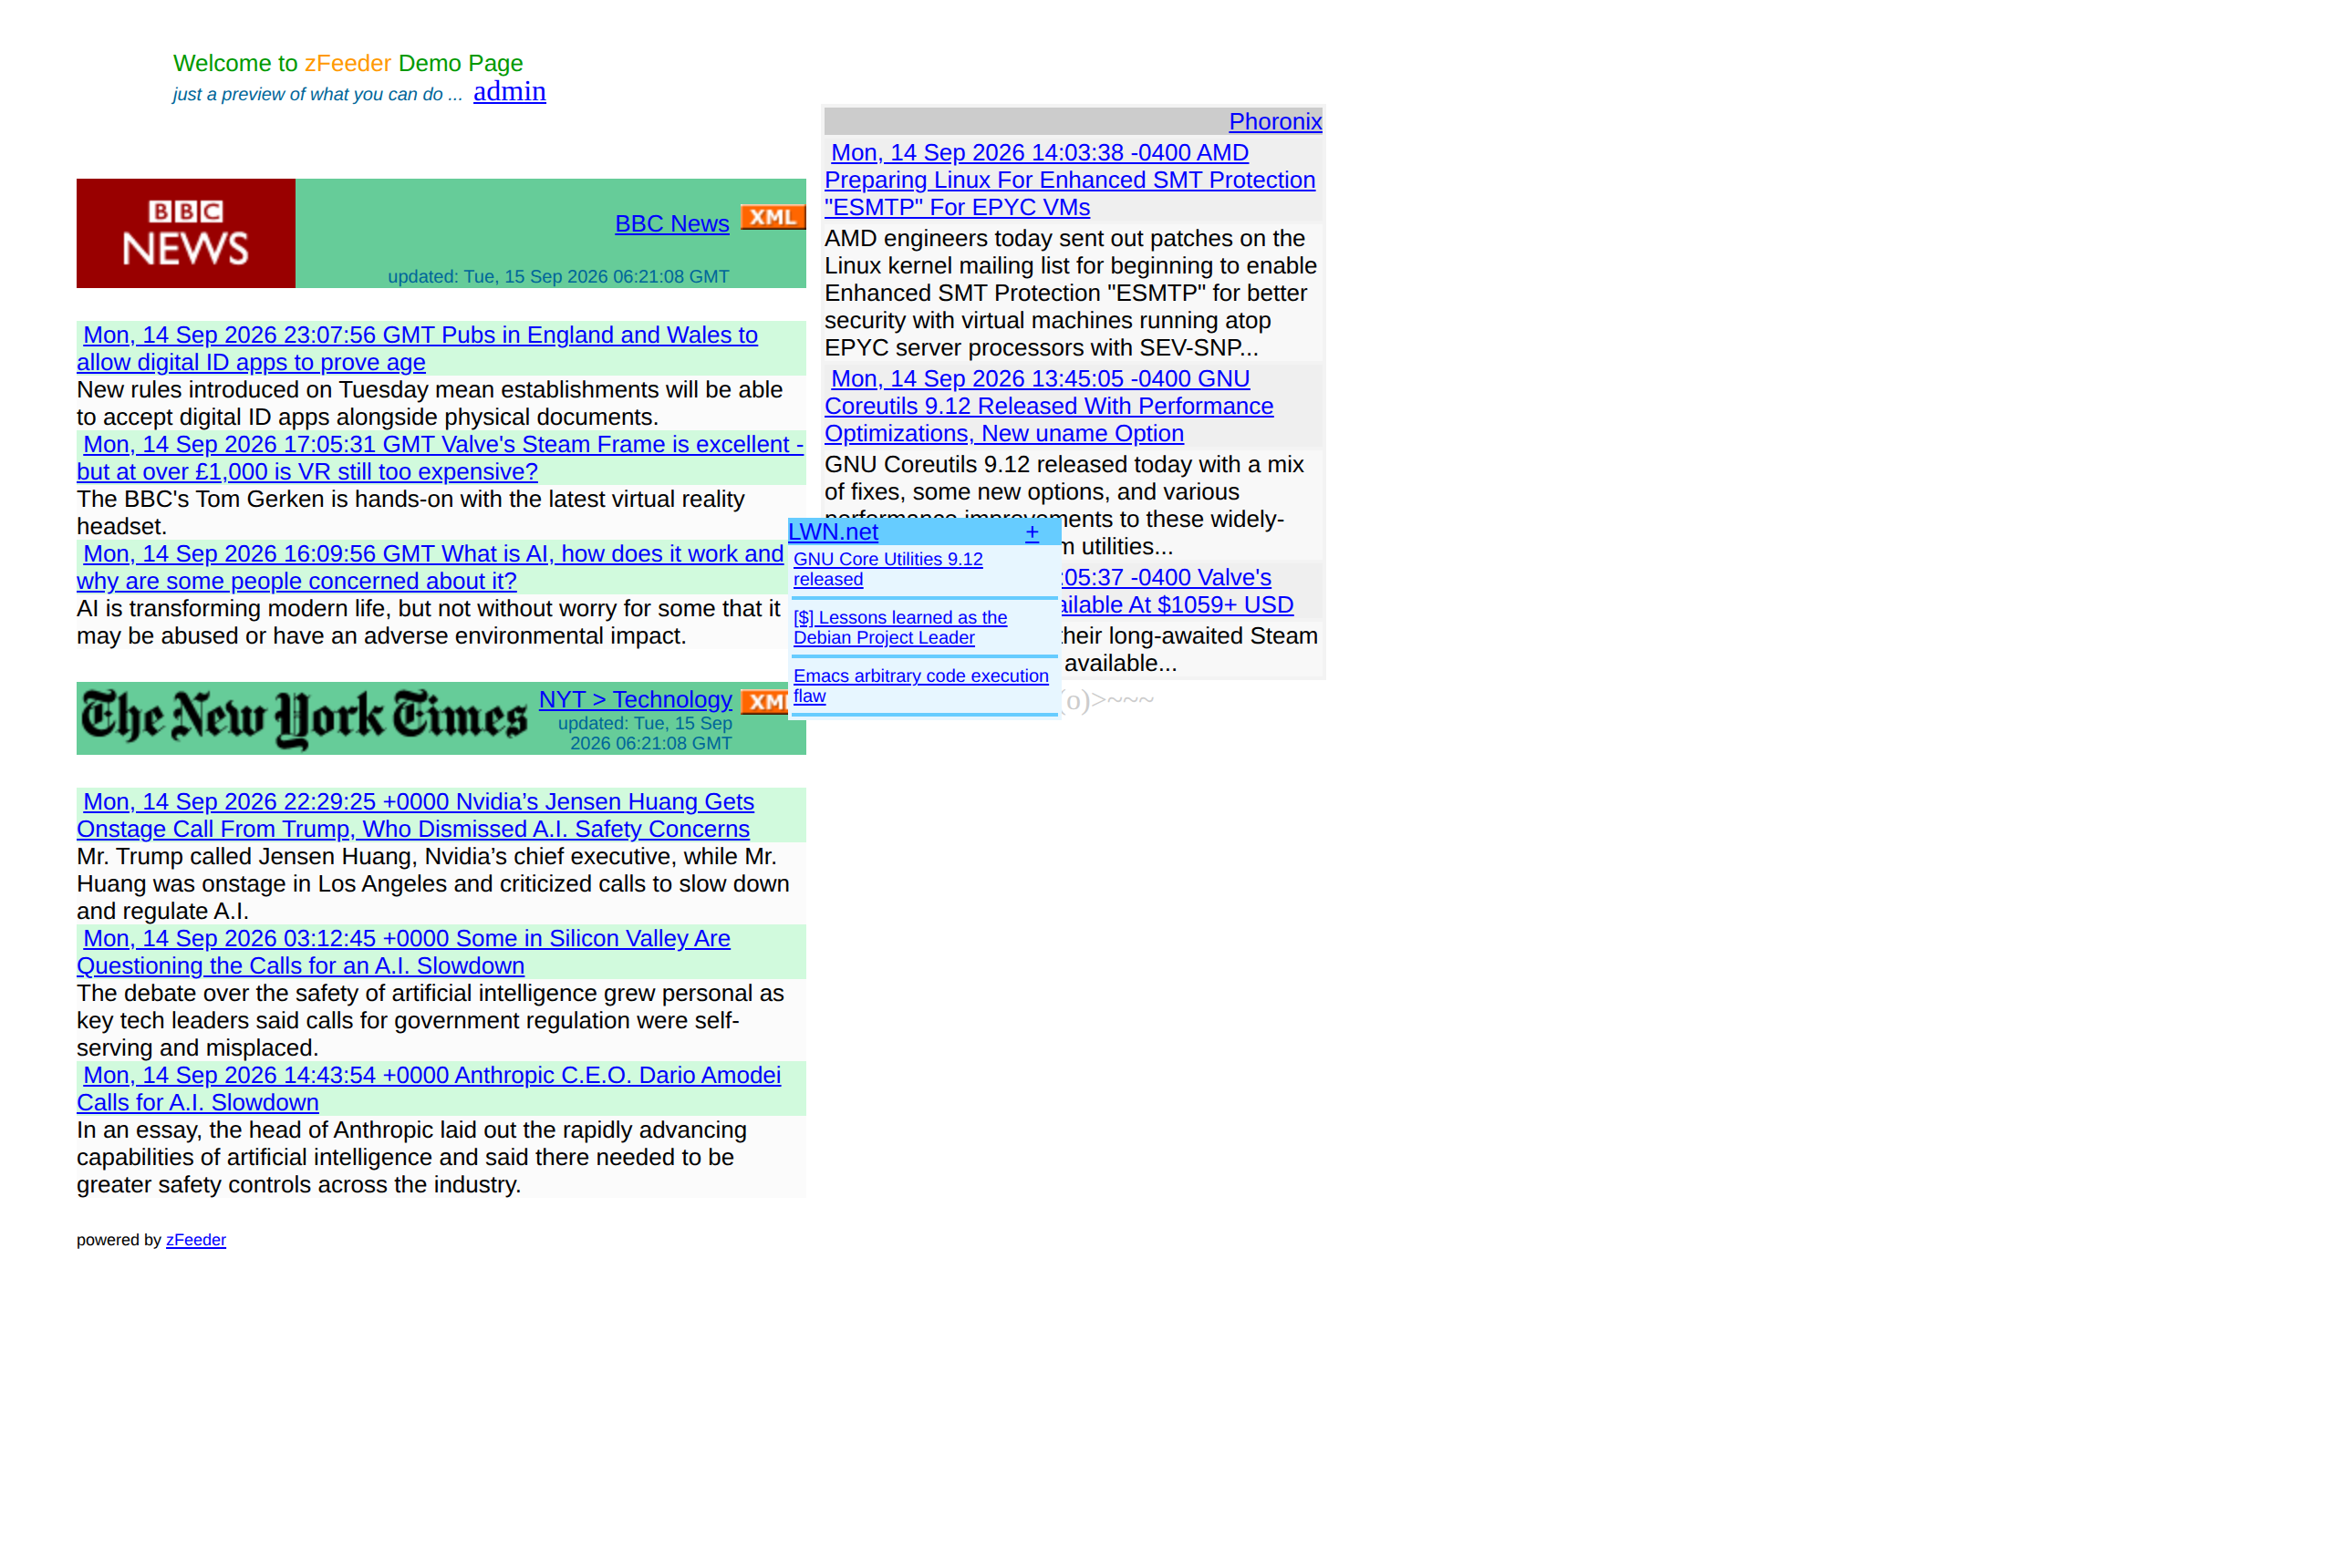Open LWN 'GNU Core Utilities 9.12 released' link

click(x=887, y=569)
